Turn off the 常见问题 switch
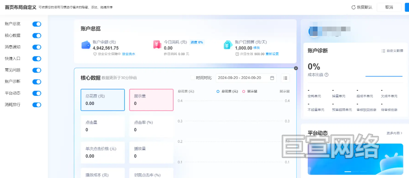The image size is (409, 178). (x=37, y=70)
